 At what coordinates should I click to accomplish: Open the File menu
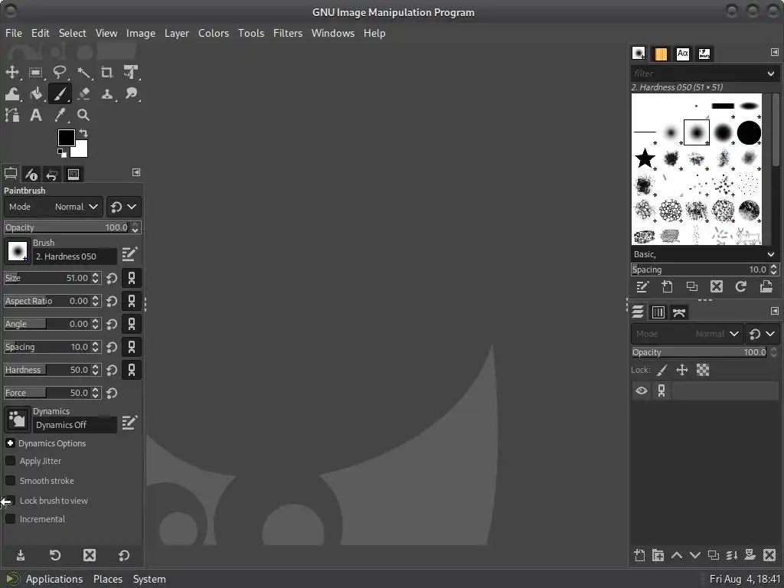pos(14,33)
